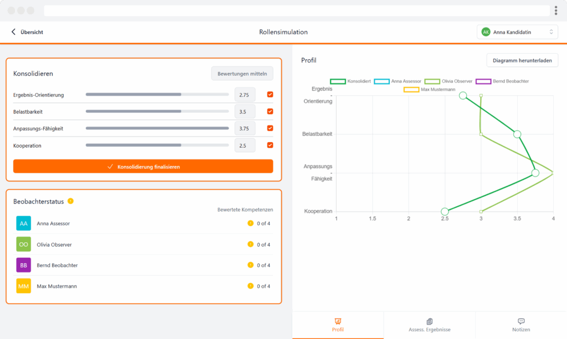The height and width of the screenshot is (339, 567).
Task: Open the Notizen tab
Action: pyautogui.click(x=521, y=325)
